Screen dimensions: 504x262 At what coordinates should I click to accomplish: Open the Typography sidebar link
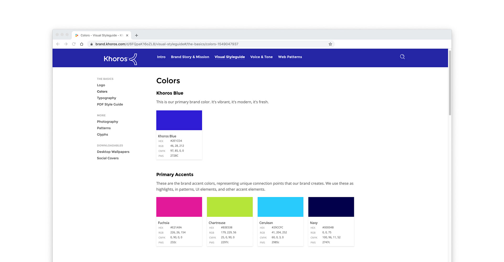click(x=107, y=98)
